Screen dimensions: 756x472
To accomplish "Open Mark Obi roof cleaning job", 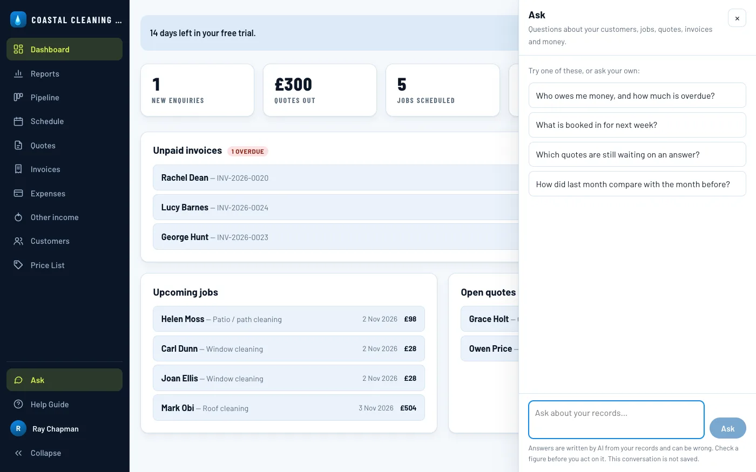I will (x=289, y=408).
